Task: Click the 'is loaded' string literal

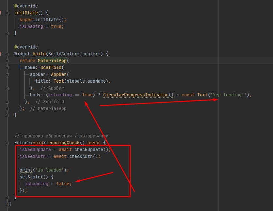Action: pyautogui.click(x=49, y=170)
